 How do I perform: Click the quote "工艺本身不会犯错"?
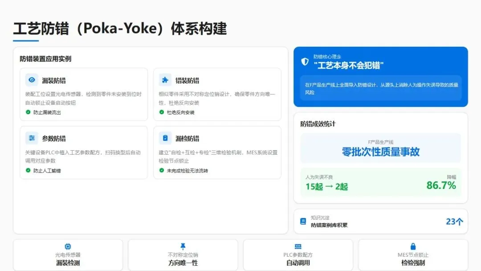point(348,66)
